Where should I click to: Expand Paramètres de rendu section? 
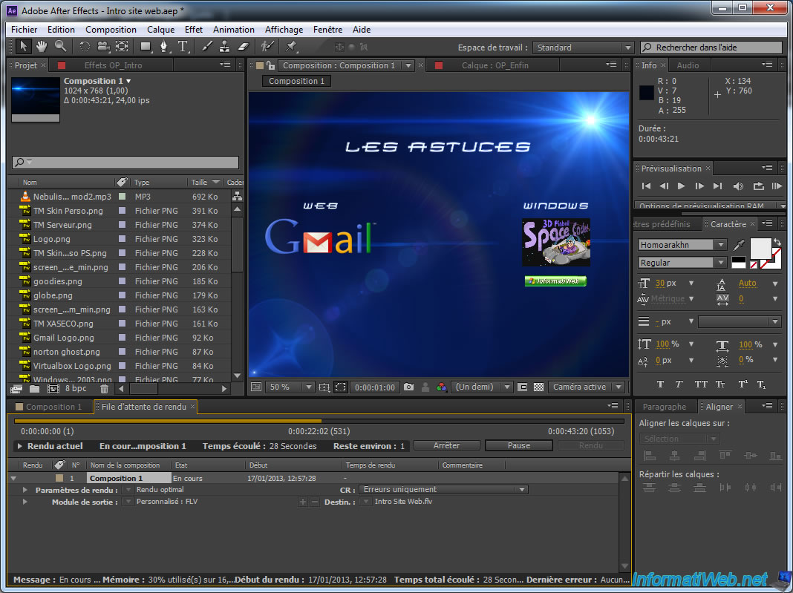(25, 490)
